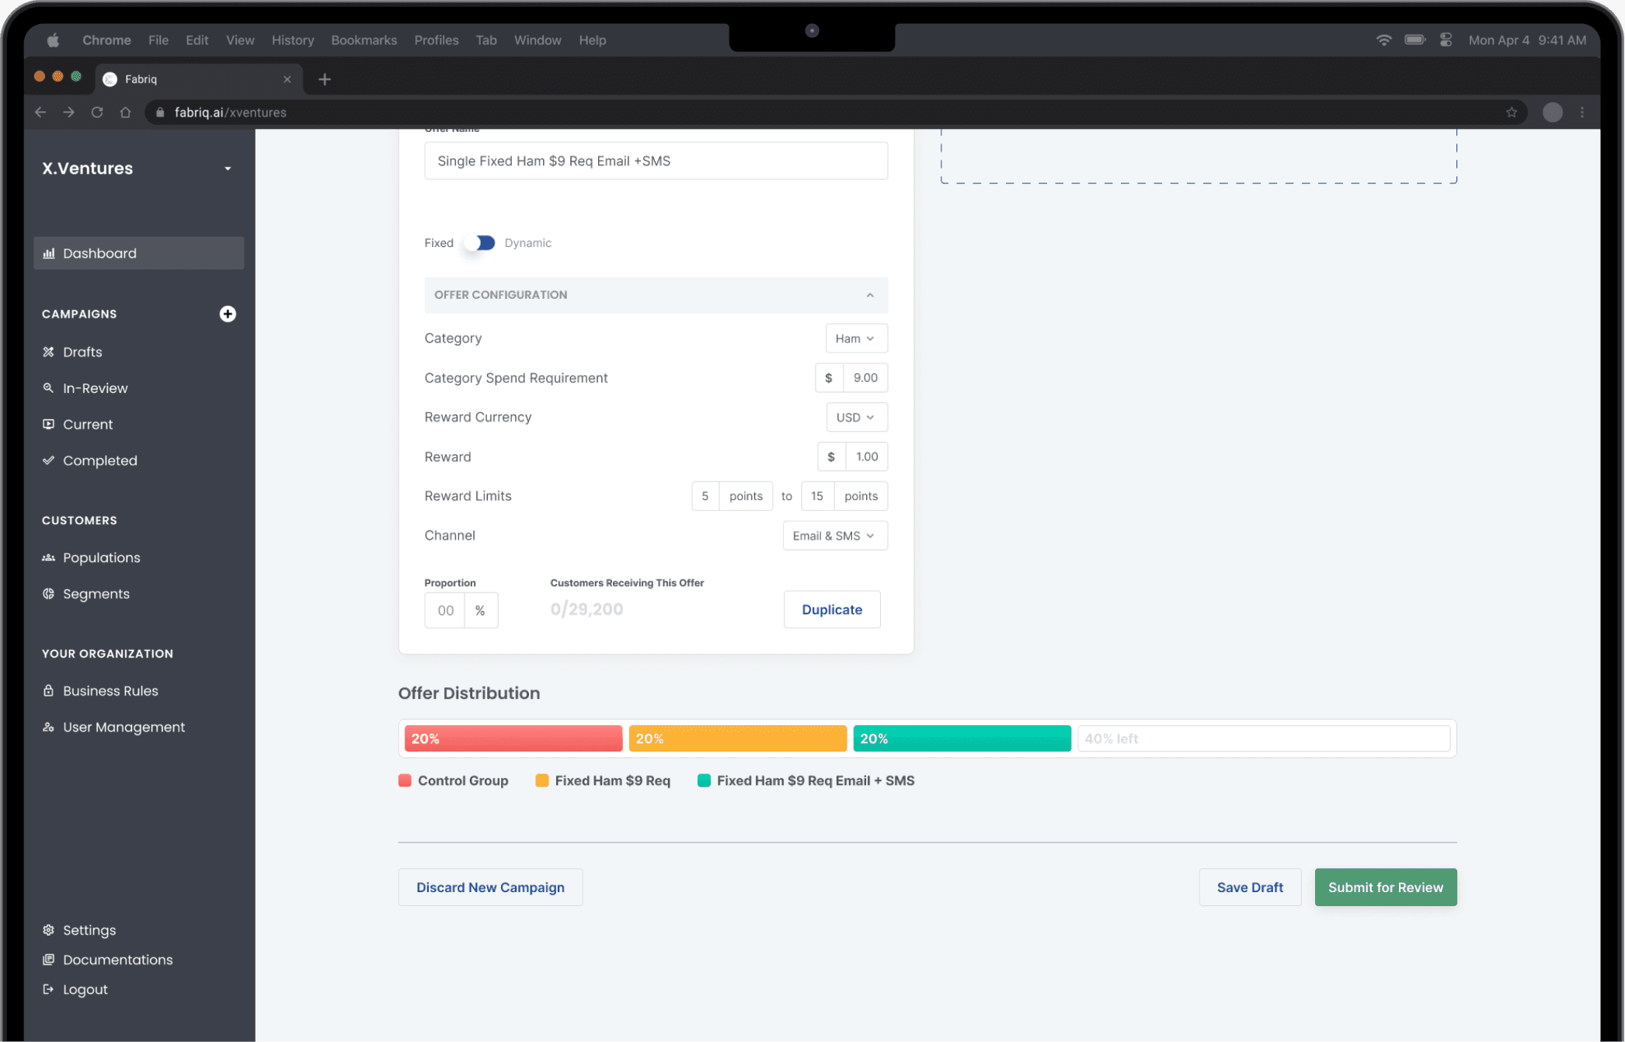
Task: Open the History menu
Action: click(293, 40)
